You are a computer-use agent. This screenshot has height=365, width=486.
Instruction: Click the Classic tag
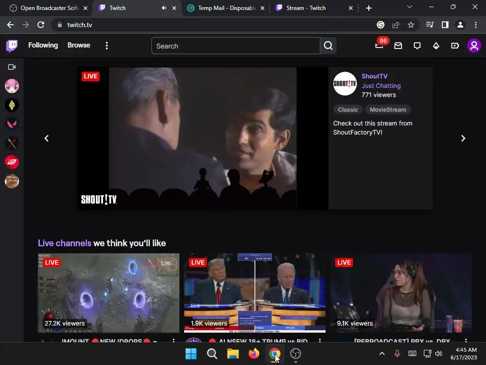(x=348, y=110)
